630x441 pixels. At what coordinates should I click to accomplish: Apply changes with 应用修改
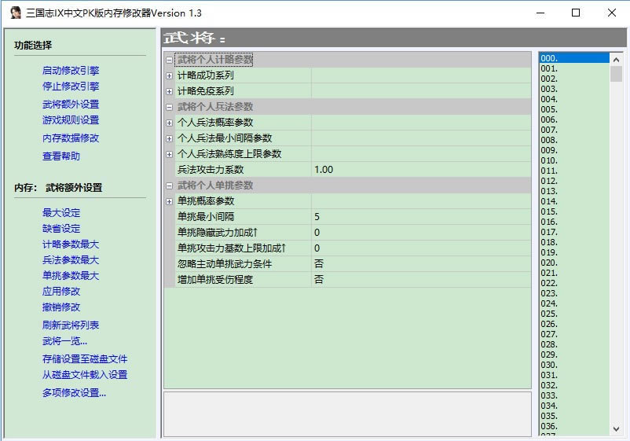tap(61, 292)
